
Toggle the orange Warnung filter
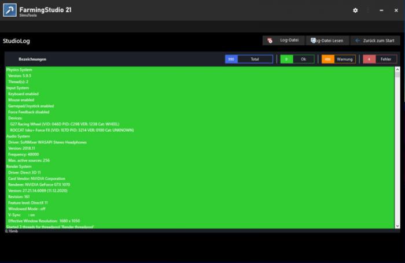[338, 59]
